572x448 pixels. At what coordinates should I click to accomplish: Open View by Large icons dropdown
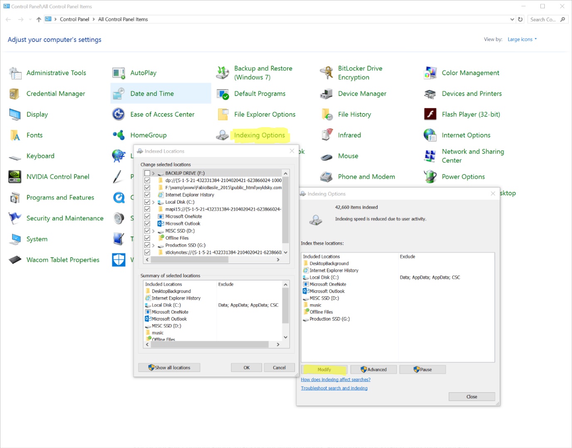click(x=522, y=39)
